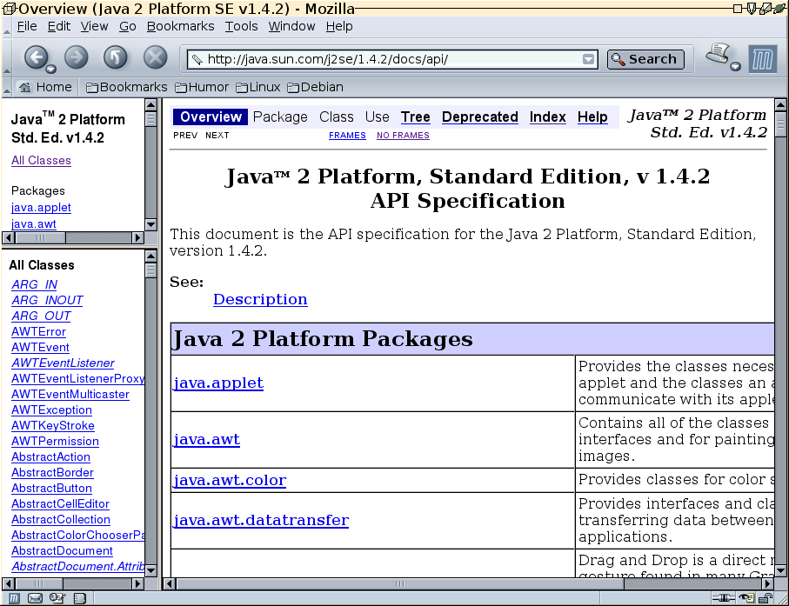Collapse the navigation toolbar via its grippy
The height and width of the screenshot is (606, 789).
tap(7, 57)
